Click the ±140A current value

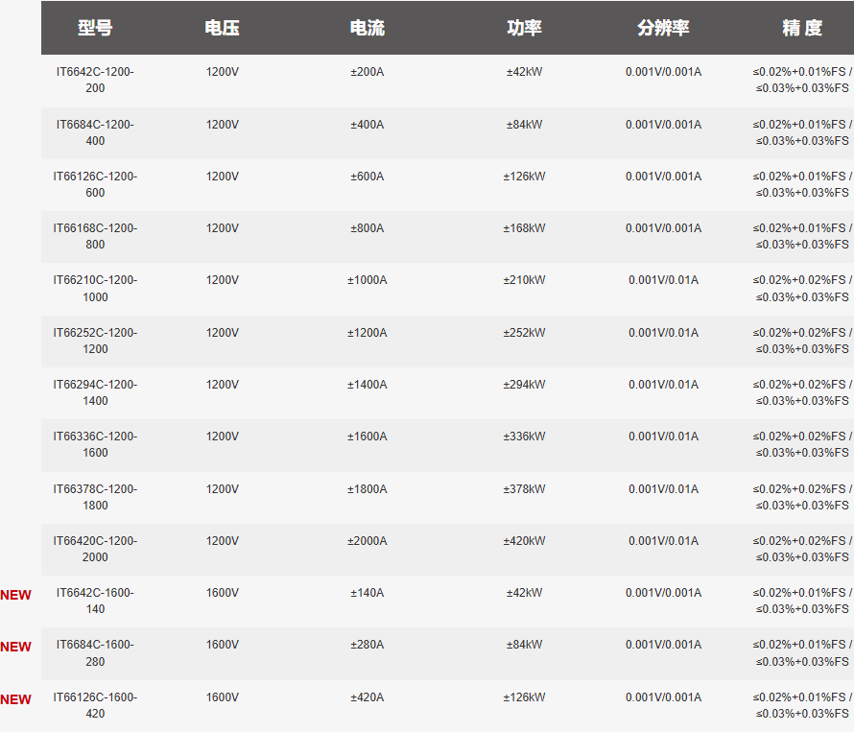coord(368,593)
